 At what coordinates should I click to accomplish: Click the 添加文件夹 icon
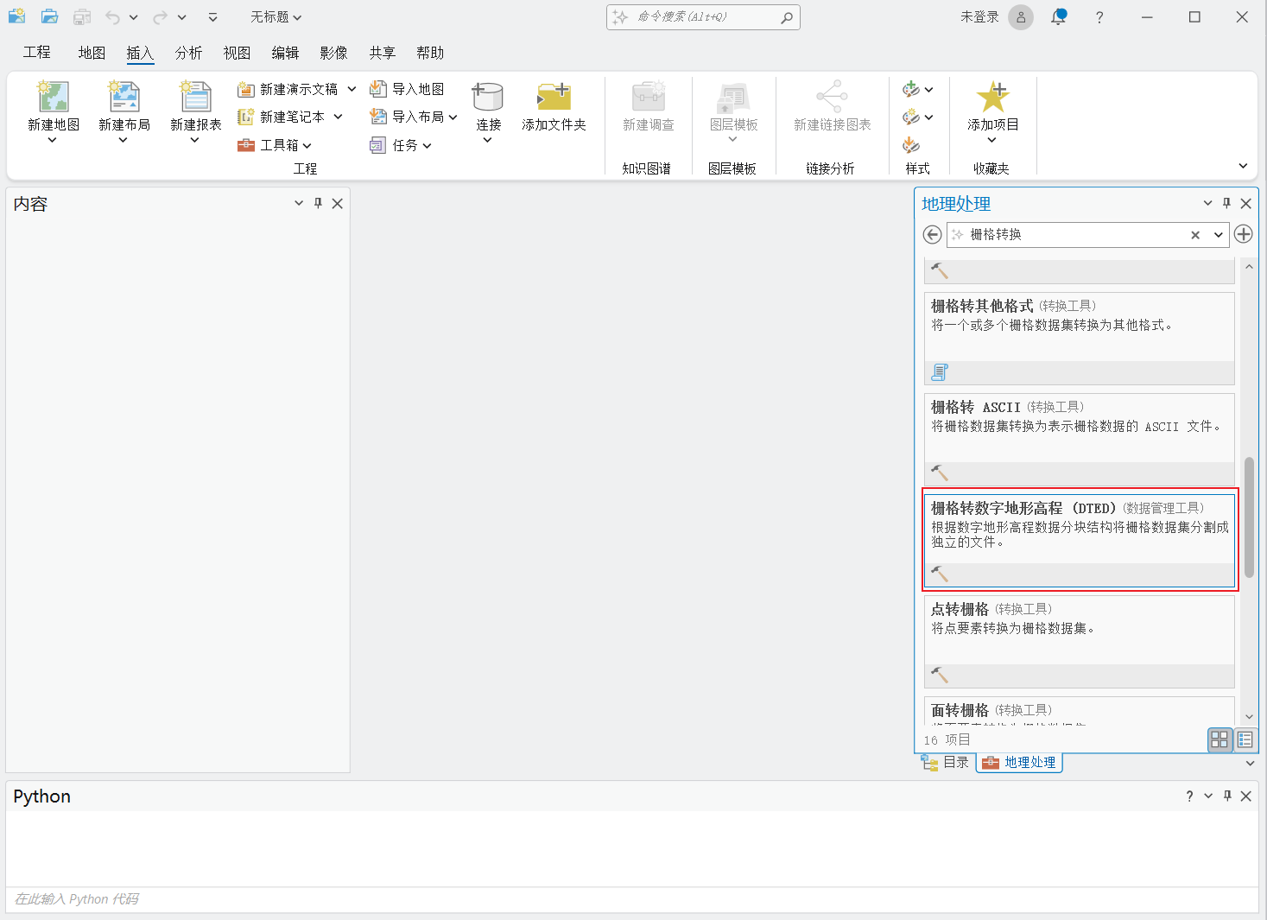554,97
